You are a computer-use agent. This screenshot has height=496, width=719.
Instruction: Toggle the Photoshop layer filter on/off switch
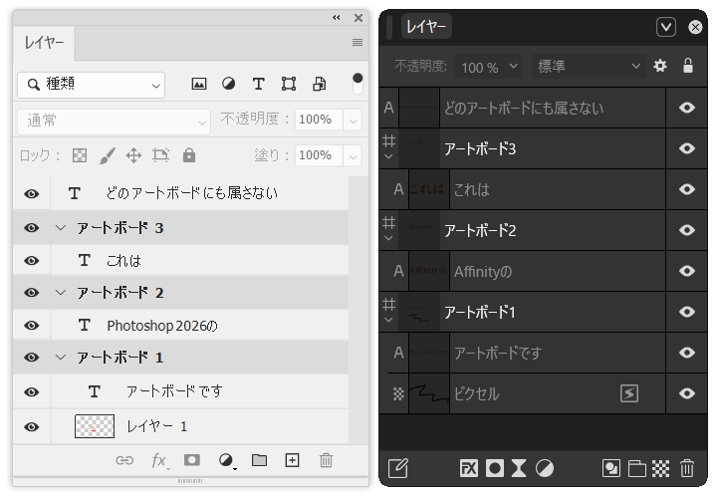358,85
